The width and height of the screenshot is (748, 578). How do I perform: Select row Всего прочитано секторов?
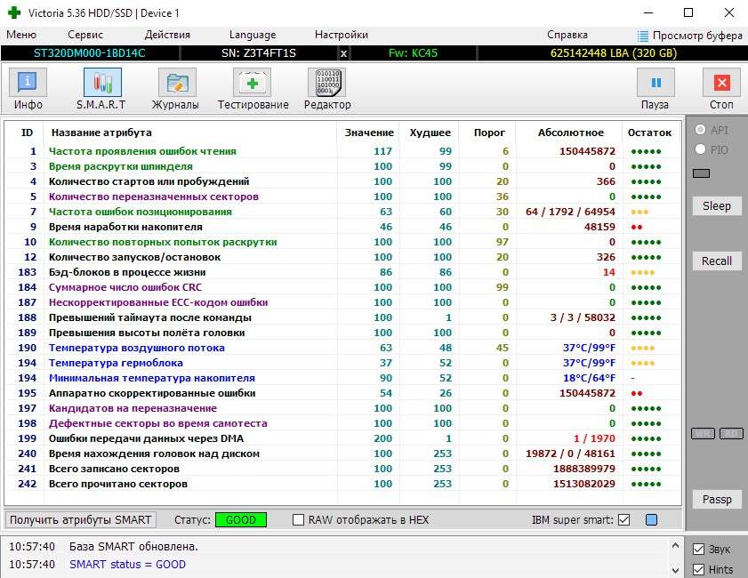pyautogui.click(x=342, y=484)
